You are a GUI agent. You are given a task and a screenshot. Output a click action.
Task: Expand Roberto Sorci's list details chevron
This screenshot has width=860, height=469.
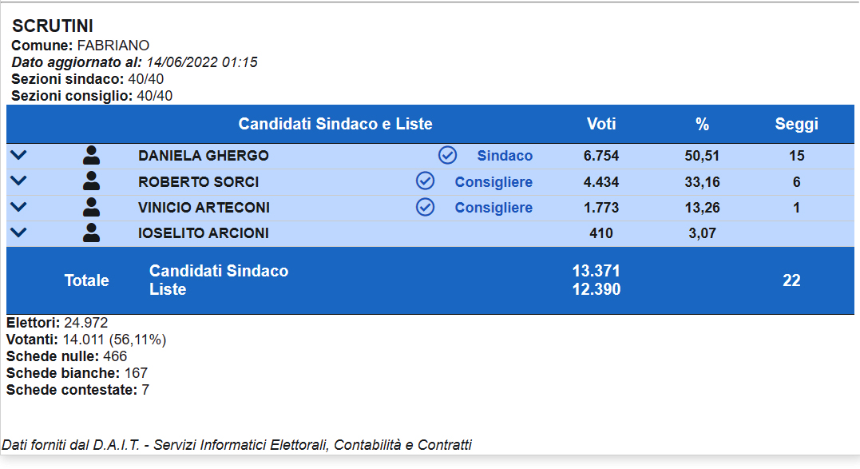point(18,181)
